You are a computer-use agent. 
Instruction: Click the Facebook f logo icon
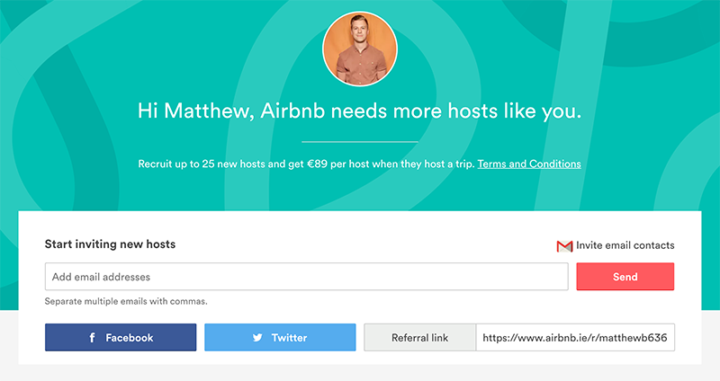coord(92,338)
